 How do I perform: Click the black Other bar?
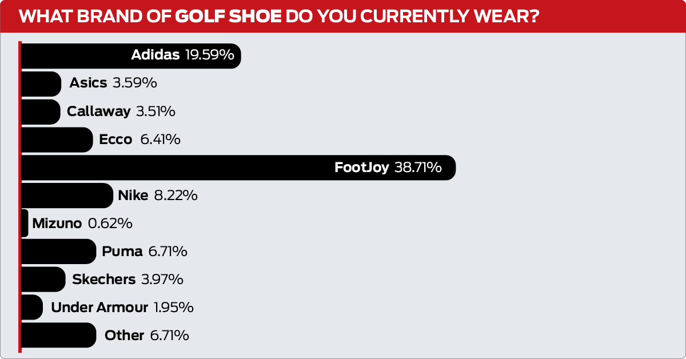[x=59, y=336]
